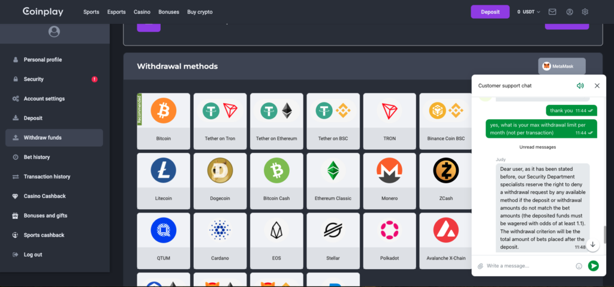Viewport: 614px width, 287px height.
Task: Pick Ethereum Classic withdrawal
Action: 333,181
